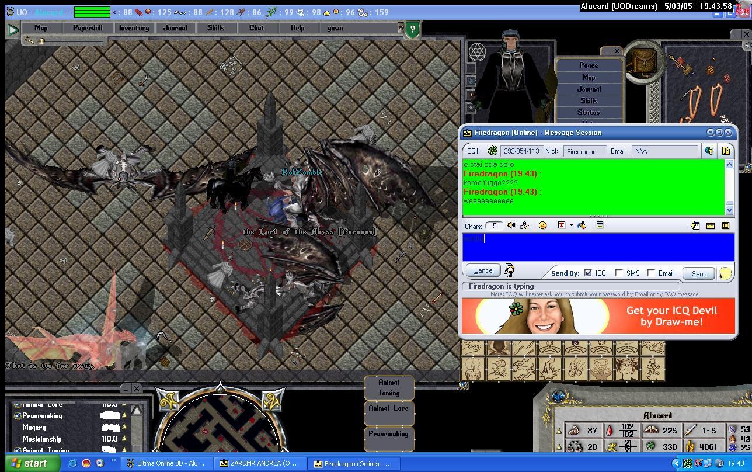Screen dimensions: 752x472
Task: Pick background color with paint bucket icon
Action: [582, 225]
